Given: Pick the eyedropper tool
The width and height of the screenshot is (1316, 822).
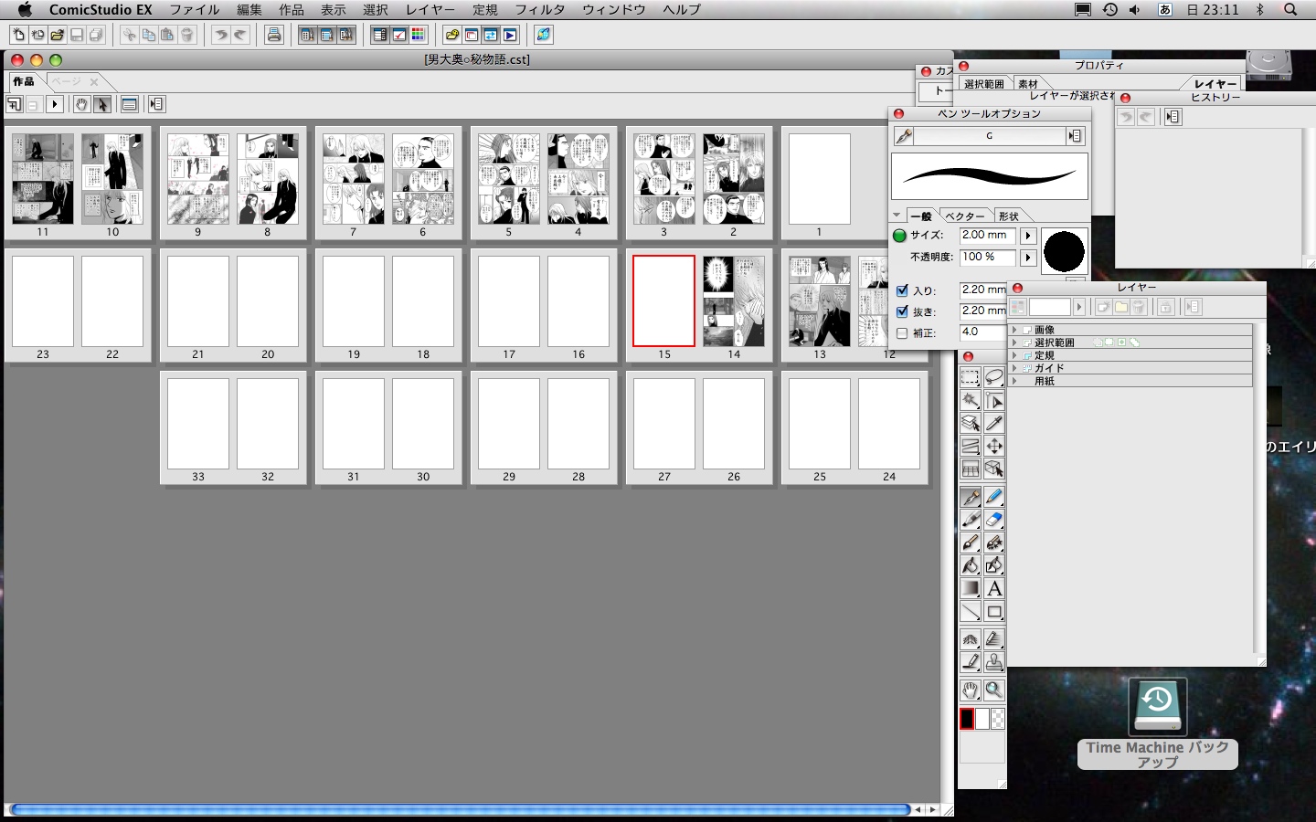Looking at the screenshot, I should click(x=994, y=423).
